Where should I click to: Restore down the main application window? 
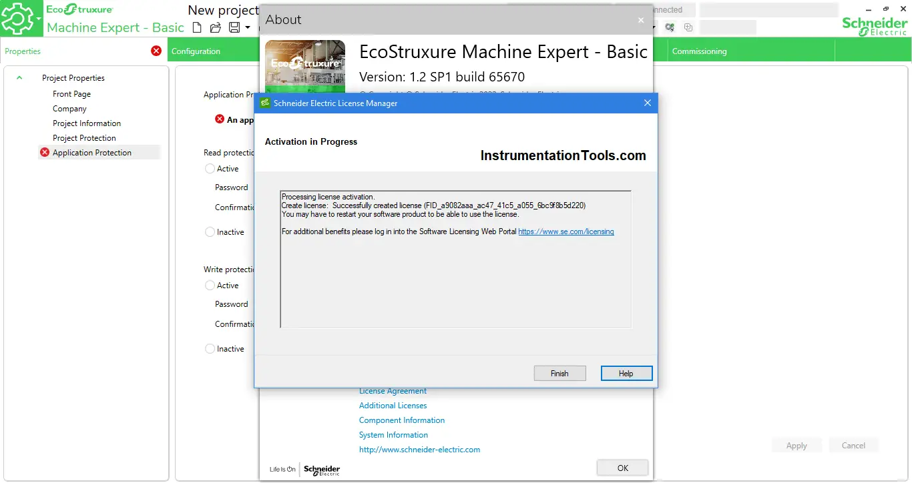(x=886, y=9)
